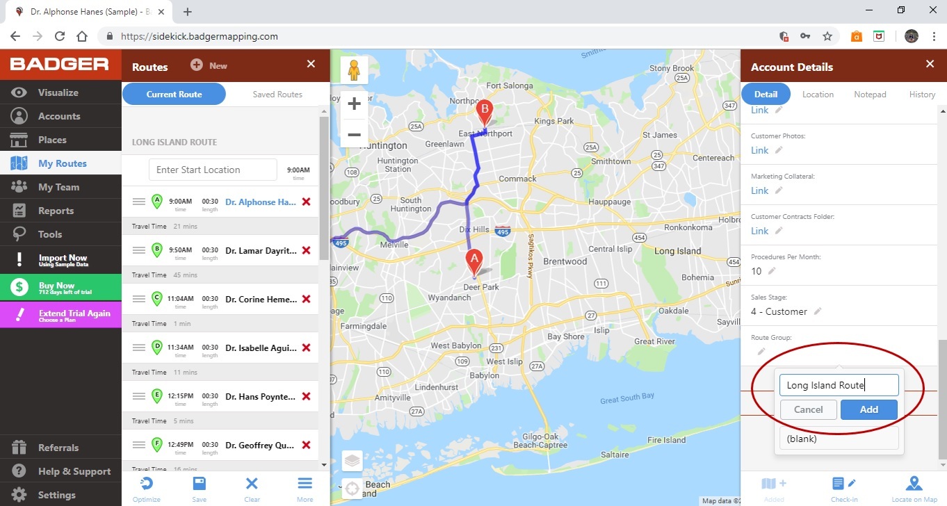Open Reports in the sidebar

click(60, 211)
